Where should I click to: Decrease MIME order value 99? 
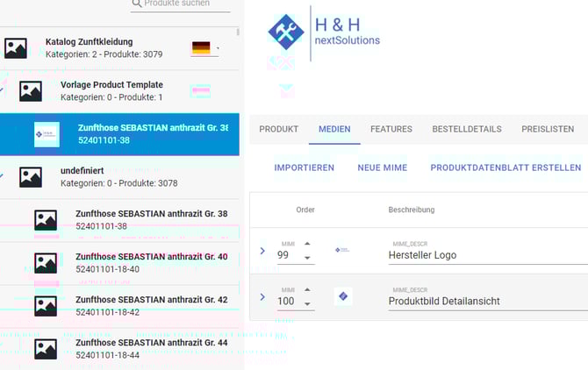point(307,258)
